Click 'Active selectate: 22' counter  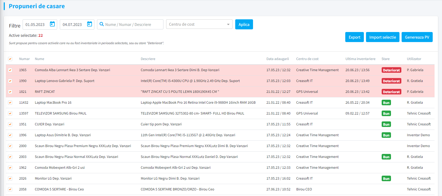tap(26, 35)
